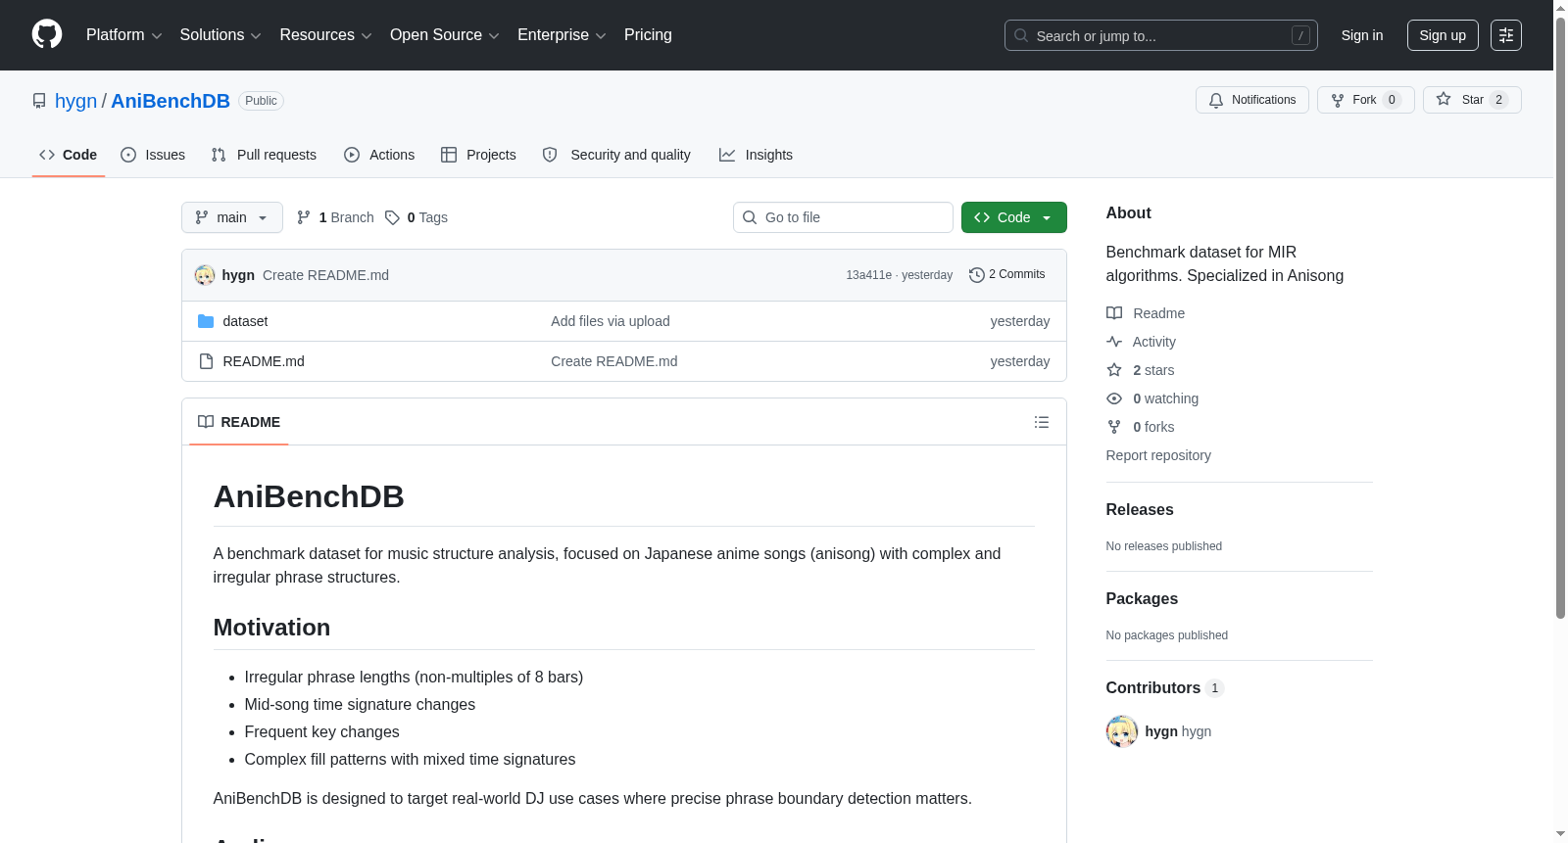Open the 2 Commits history

click(1007, 275)
